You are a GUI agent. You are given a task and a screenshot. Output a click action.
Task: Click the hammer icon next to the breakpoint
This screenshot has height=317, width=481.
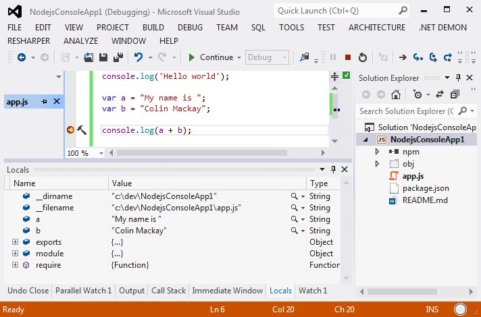point(82,130)
